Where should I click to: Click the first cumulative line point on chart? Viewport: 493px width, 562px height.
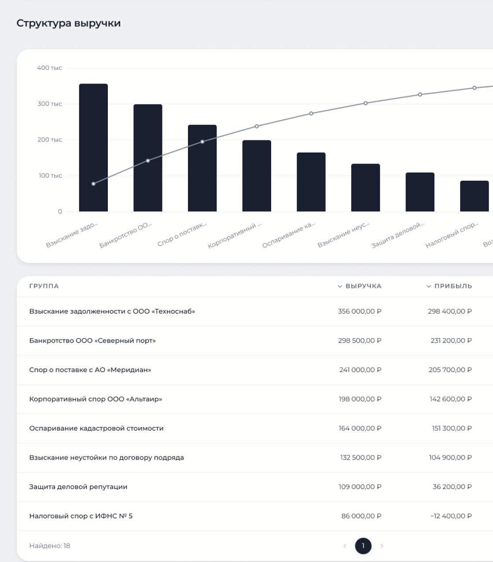[x=93, y=184]
